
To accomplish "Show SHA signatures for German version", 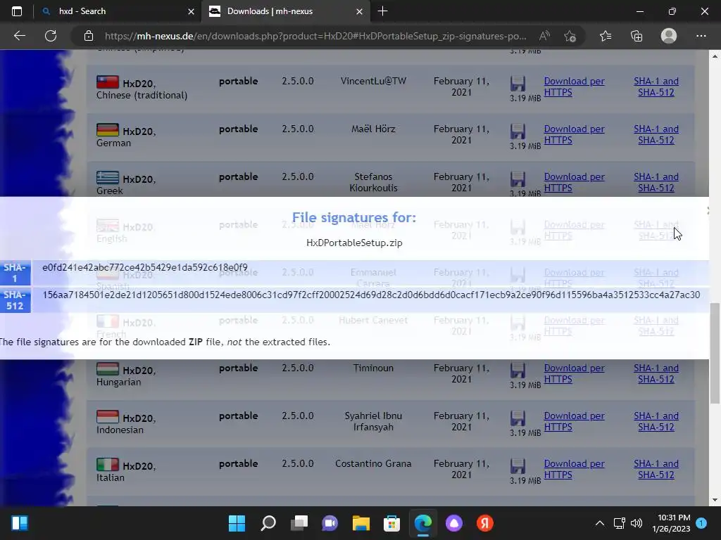I will [656, 134].
